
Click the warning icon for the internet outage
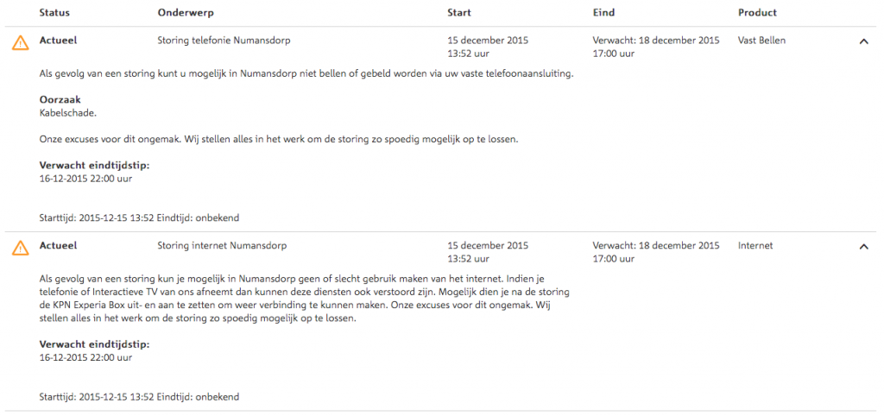pyautogui.click(x=21, y=248)
